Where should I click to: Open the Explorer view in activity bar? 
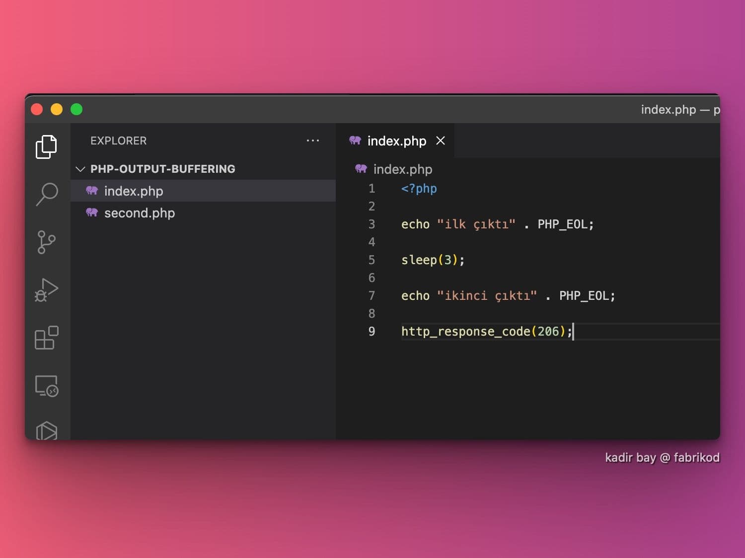point(46,147)
